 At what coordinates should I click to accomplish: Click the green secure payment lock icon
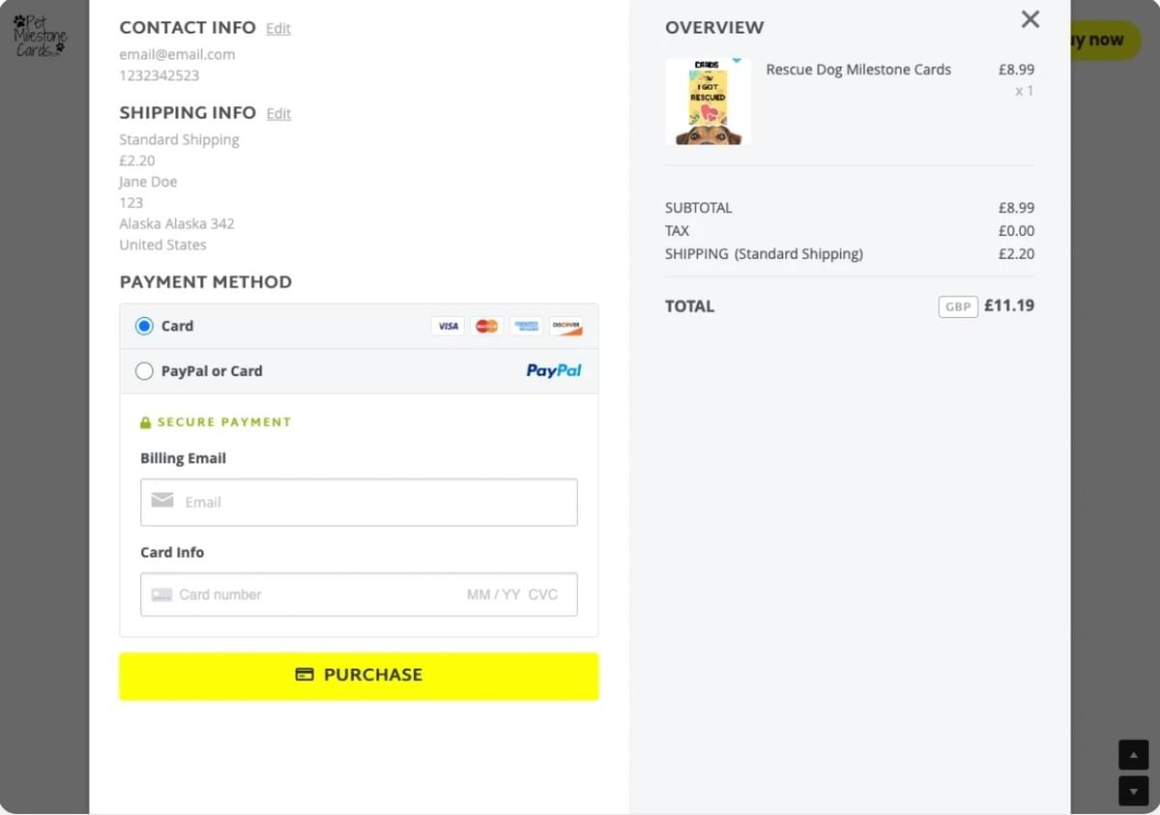pos(146,422)
